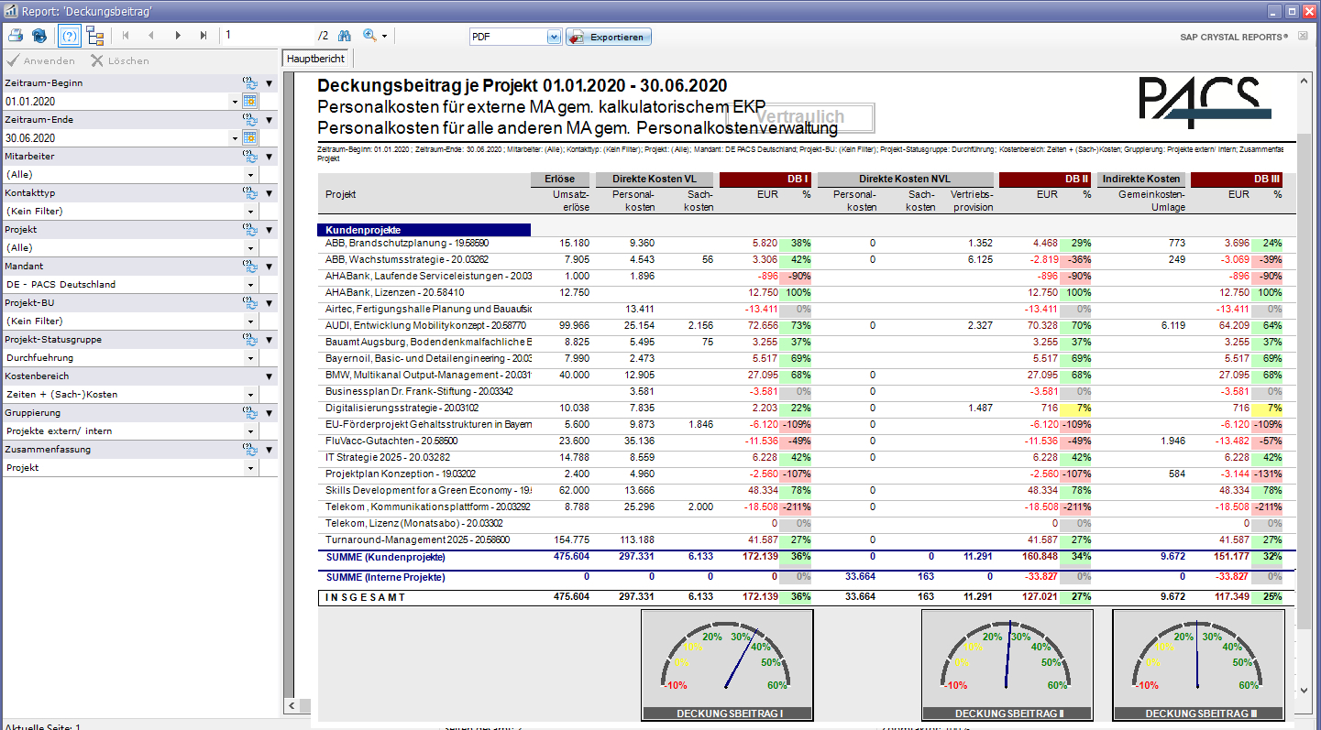Screen dimensions: 1321x730
Task: Open the Projekt-Statusgruppe Durchfuehrung dropdown
Action: [x=250, y=358]
